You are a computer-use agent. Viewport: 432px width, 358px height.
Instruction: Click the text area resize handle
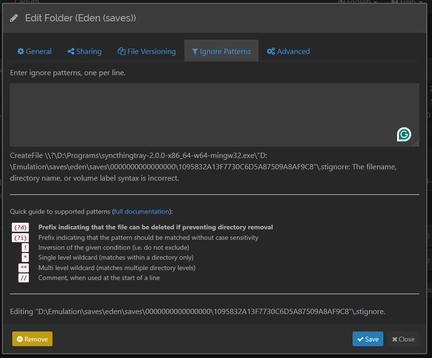tap(415, 143)
